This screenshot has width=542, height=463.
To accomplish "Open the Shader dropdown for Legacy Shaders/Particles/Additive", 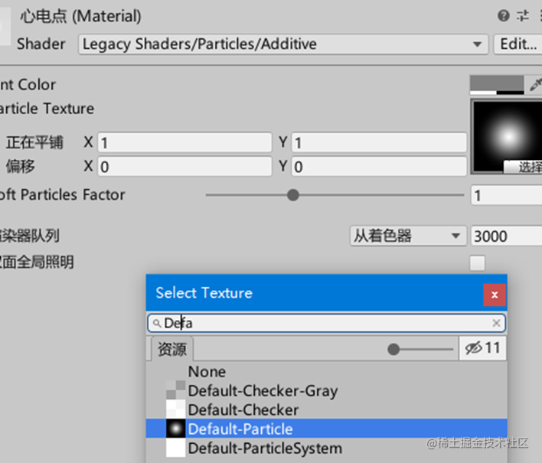I will (283, 44).
